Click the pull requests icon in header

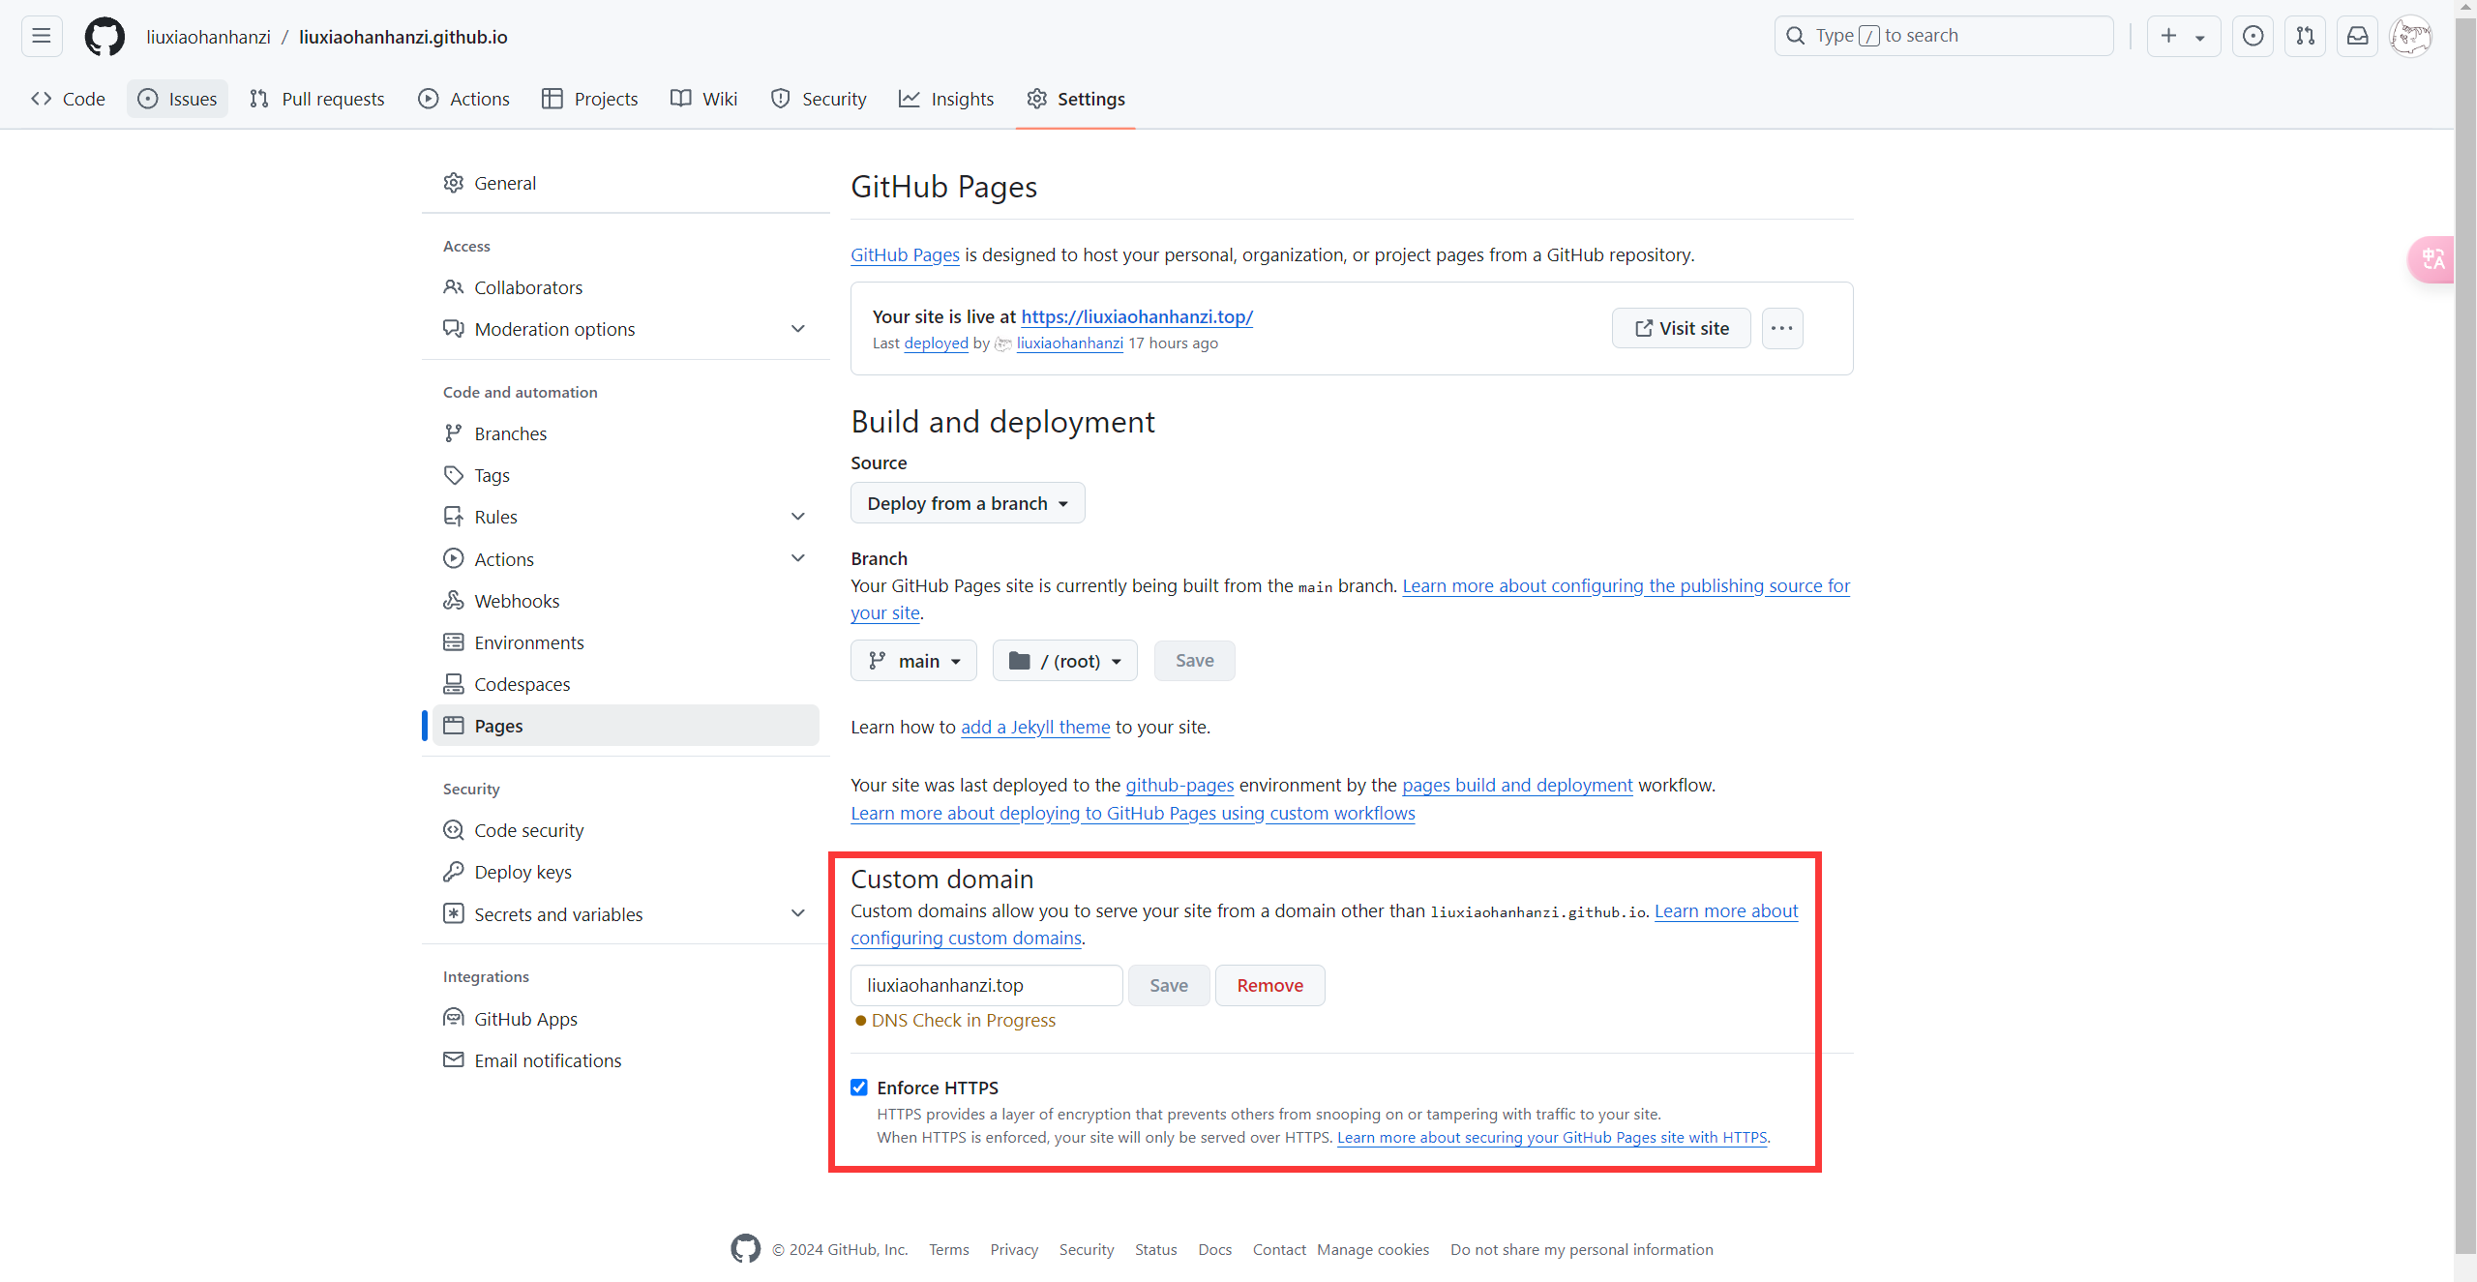click(2305, 36)
